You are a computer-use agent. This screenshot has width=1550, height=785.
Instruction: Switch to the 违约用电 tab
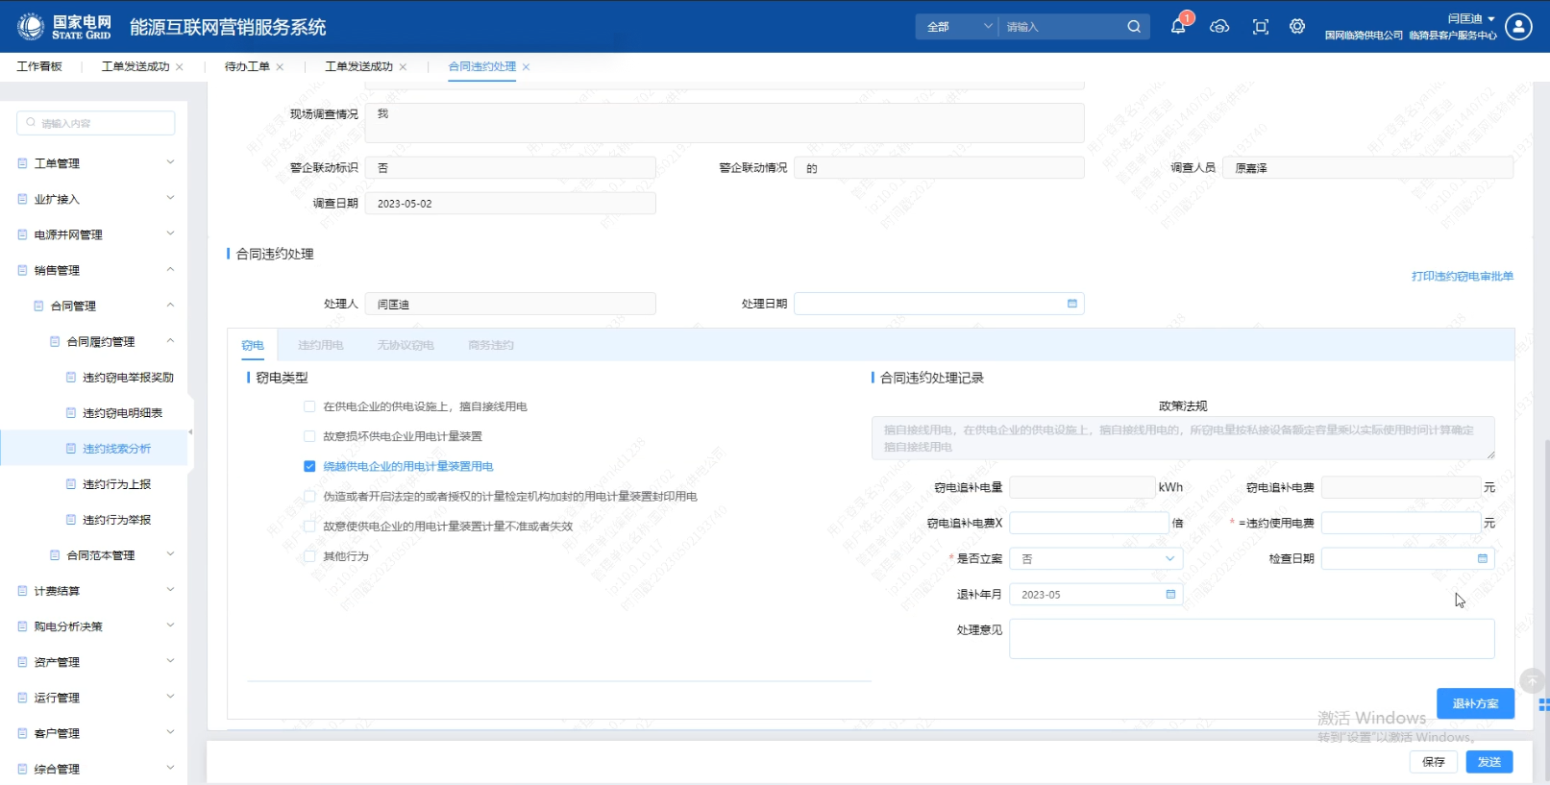[x=320, y=345]
